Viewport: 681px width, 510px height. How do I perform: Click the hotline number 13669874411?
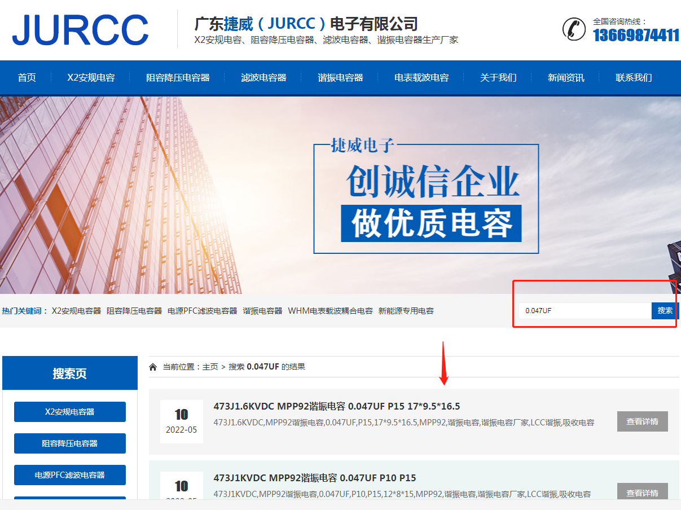coord(636,35)
